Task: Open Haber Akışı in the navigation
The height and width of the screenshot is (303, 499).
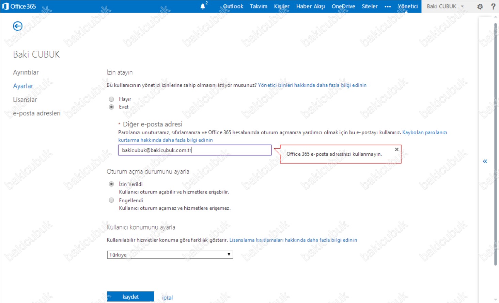Action: [x=311, y=6]
